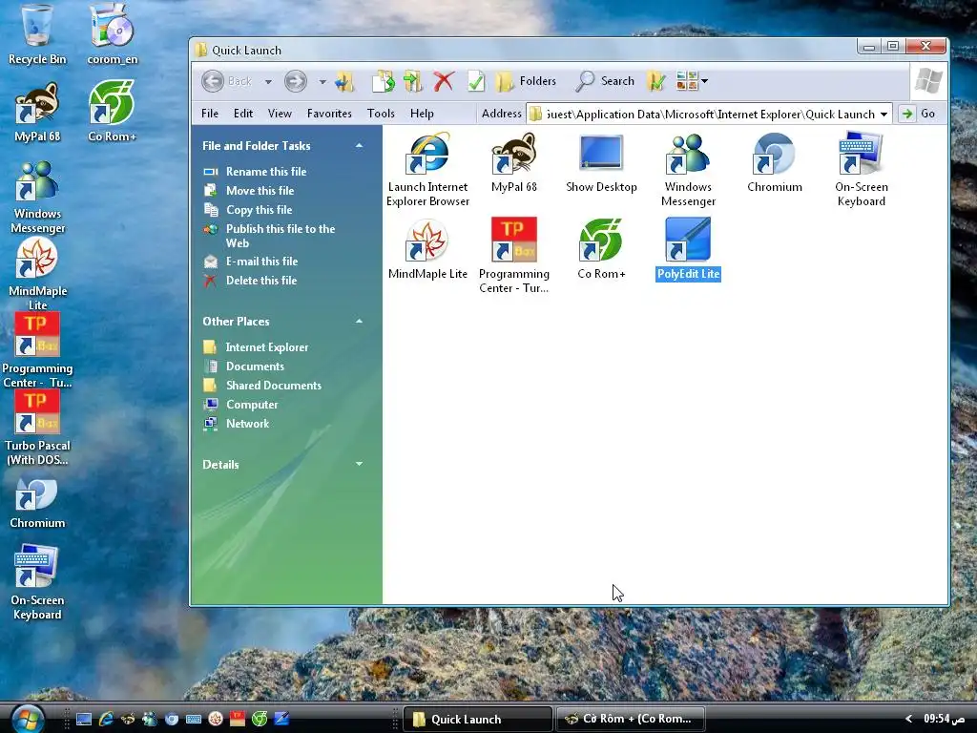Open the Edit menu
977x733 pixels.
coord(243,114)
